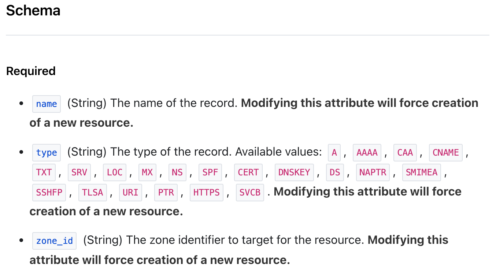Select the CAA record type value
This screenshot has width=496, height=268.
click(x=405, y=153)
